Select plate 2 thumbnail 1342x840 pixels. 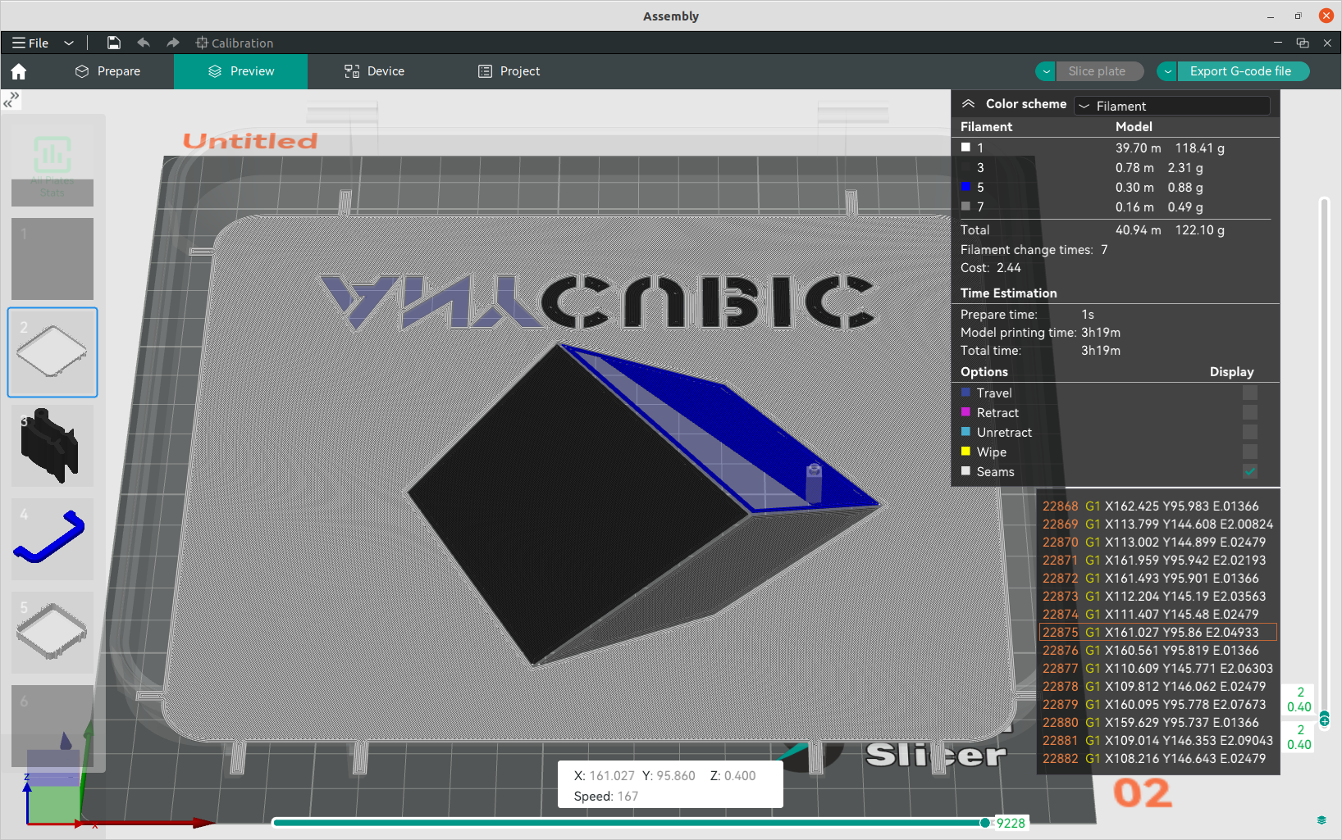pos(52,352)
